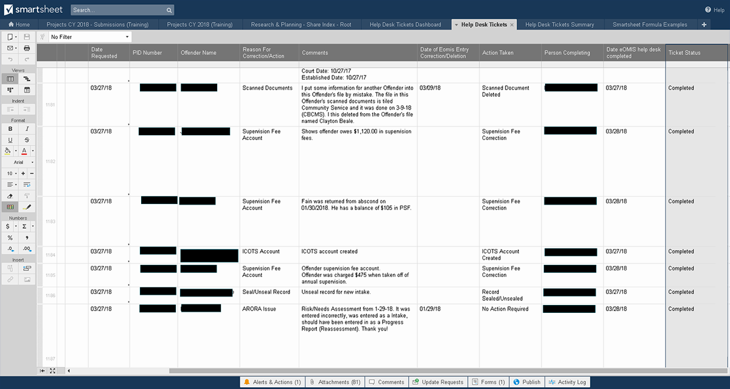The width and height of the screenshot is (730, 389).
Task: Click the wrap text icon
Action: [x=27, y=184]
